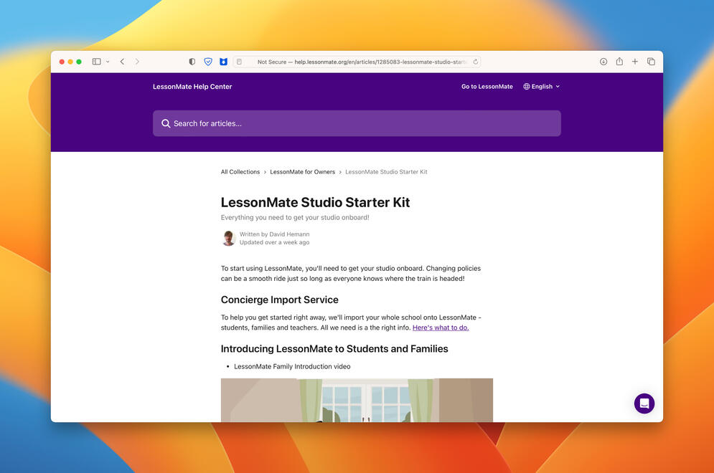Open the privacy report shield icon

tap(192, 62)
